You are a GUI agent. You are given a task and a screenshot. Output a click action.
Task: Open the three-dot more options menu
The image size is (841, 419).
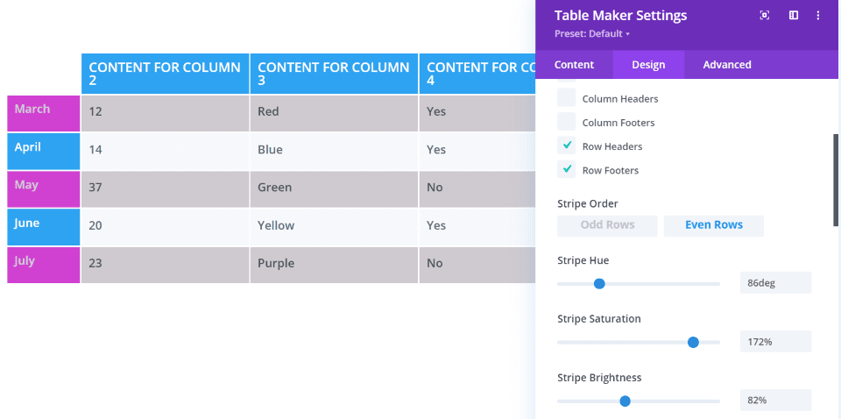click(818, 15)
